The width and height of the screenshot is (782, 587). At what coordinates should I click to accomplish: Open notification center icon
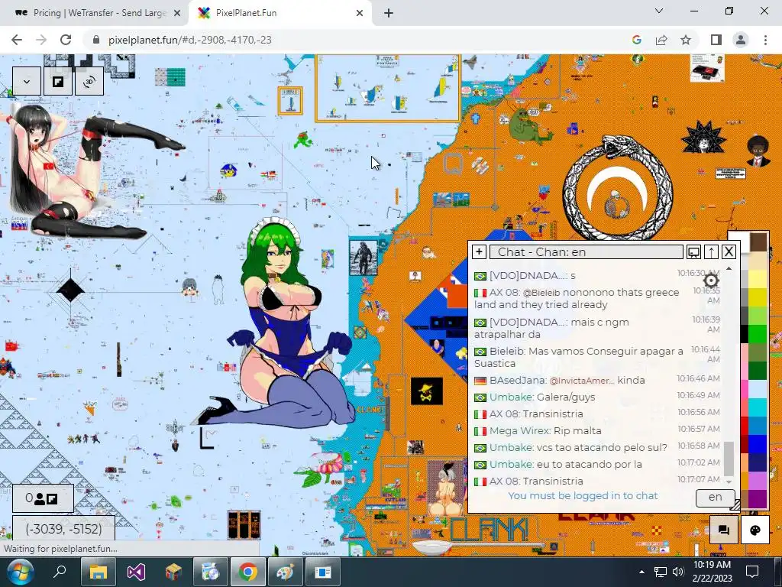[x=752, y=572]
